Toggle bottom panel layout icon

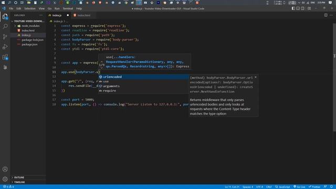(298, 8)
